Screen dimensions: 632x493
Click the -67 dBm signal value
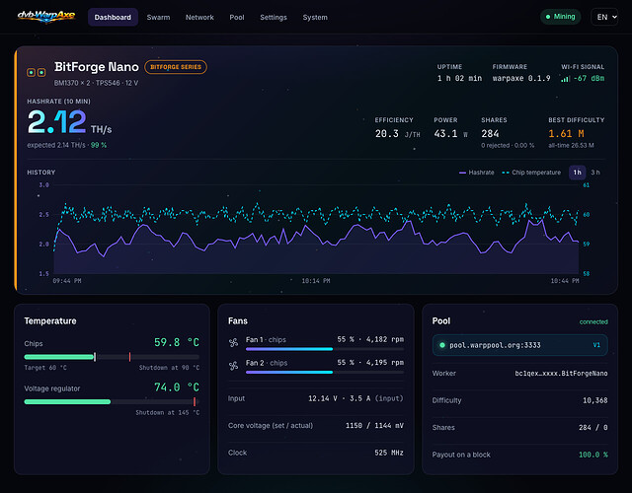589,79
